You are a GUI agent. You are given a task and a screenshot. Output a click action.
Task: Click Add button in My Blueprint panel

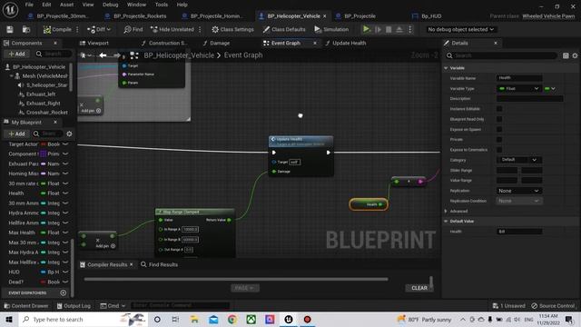point(16,134)
